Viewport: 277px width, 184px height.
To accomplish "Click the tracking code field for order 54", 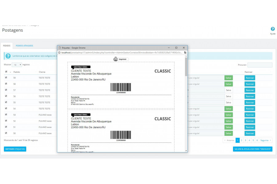I will [206, 109].
